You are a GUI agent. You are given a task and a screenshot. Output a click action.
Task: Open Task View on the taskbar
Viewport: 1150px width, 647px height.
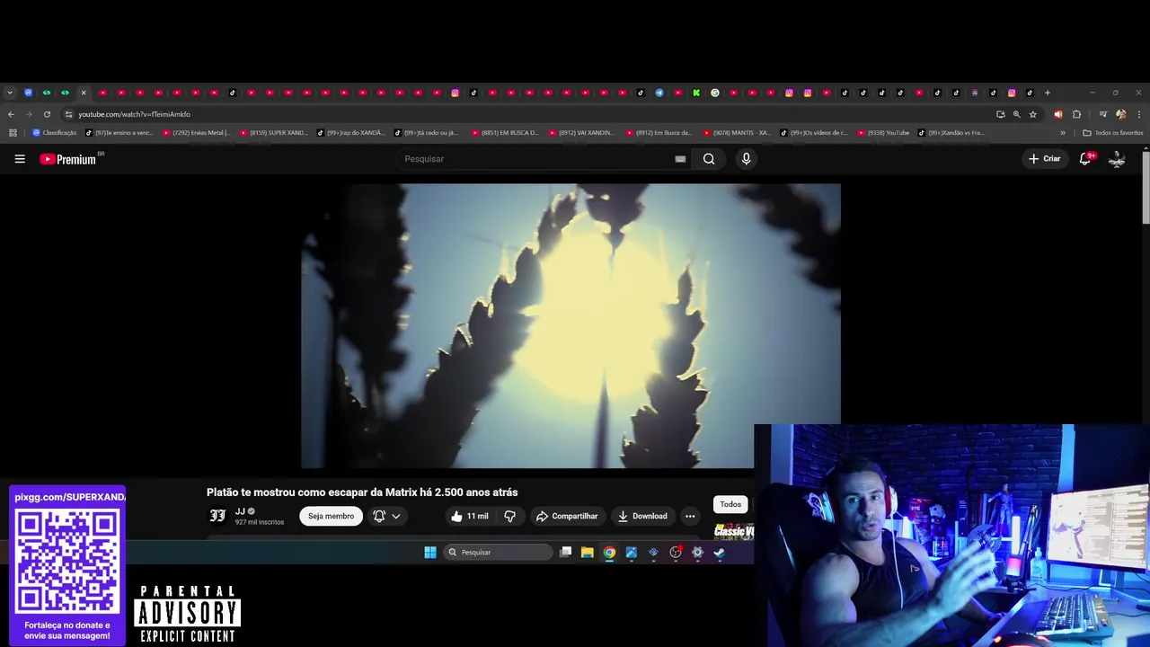(x=565, y=553)
